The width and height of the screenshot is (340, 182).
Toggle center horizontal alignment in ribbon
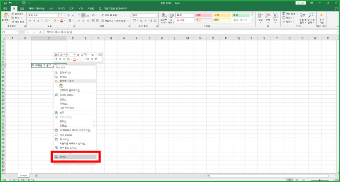pos(84,21)
